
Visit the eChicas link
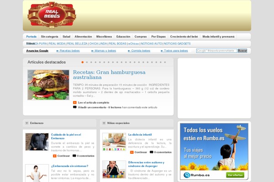click(133, 44)
